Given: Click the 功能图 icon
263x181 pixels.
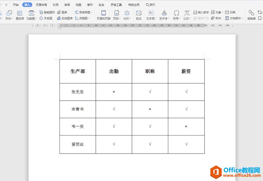Looking at the screenshot, I should pos(31,13).
